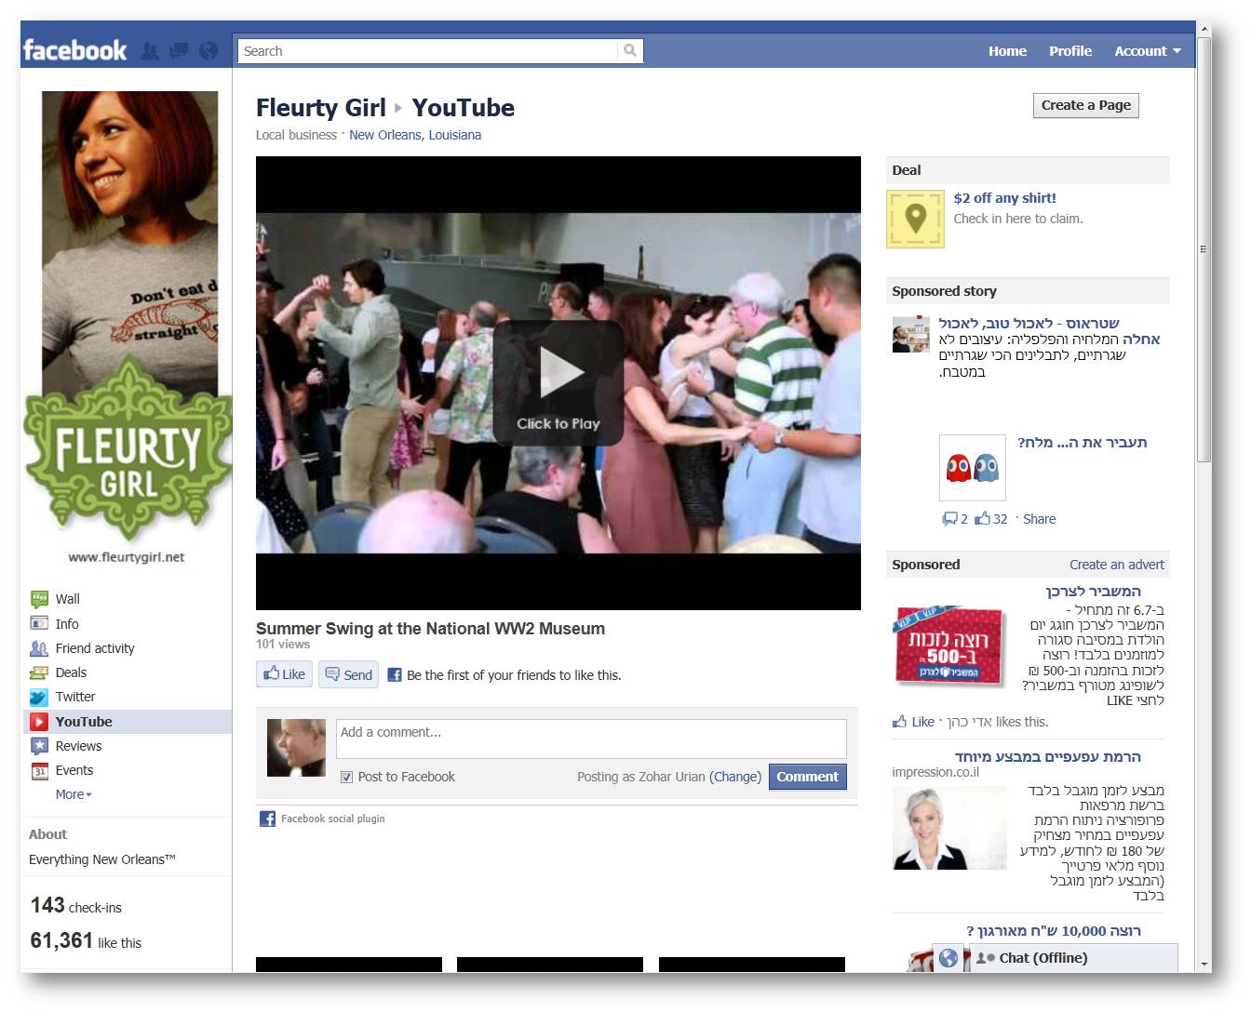Click the Send button under the video
Image resolution: width=1251 pixels, height=1012 pixels.
click(348, 674)
